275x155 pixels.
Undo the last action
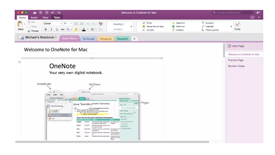pos(53,12)
